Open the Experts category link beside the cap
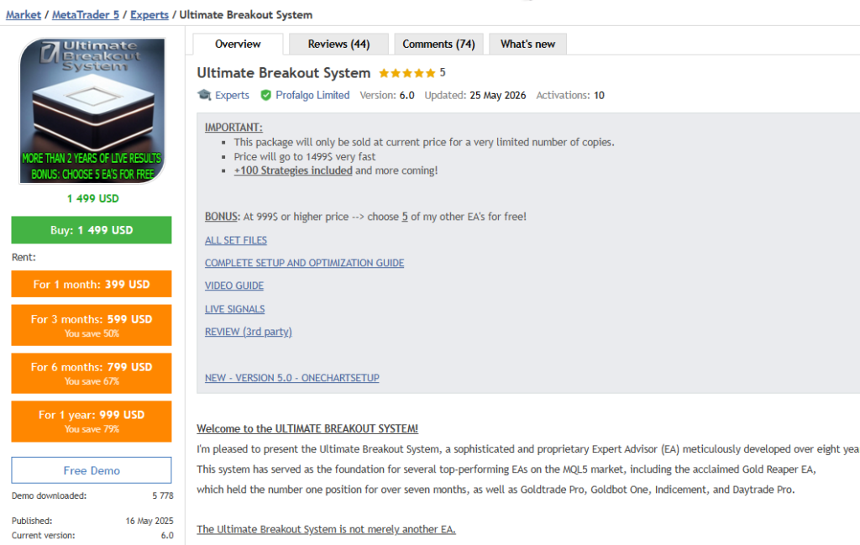 (x=232, y=95)
